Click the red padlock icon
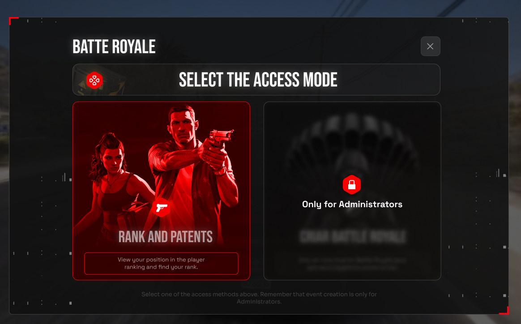This screenshot has width=521, height=324. click(352, 184)
